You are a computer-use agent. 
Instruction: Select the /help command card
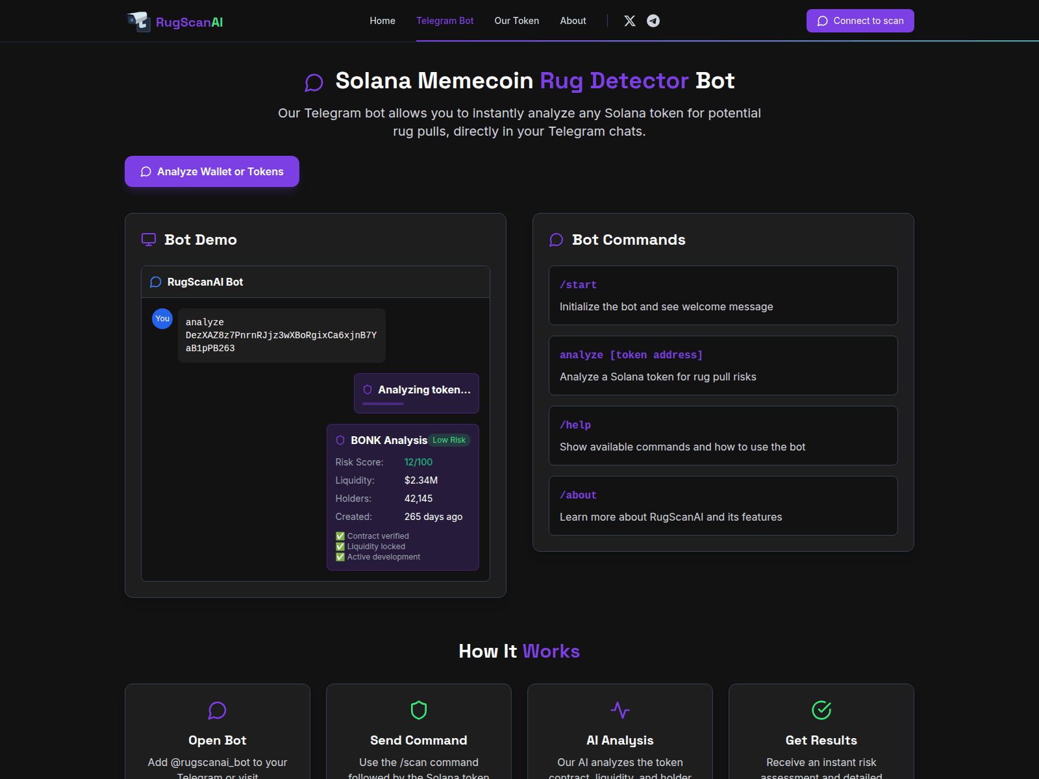pyautogui.click(x=723, y=436)
